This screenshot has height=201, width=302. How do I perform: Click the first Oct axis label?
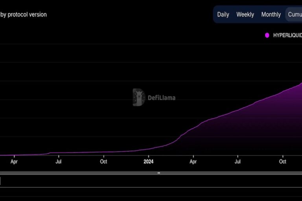pos(104,162)
